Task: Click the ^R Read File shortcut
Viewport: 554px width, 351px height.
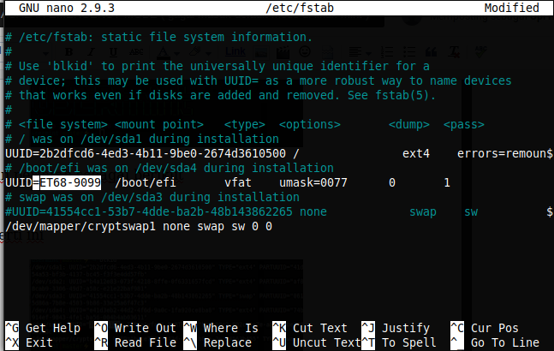Action: [x=135, y=342]
